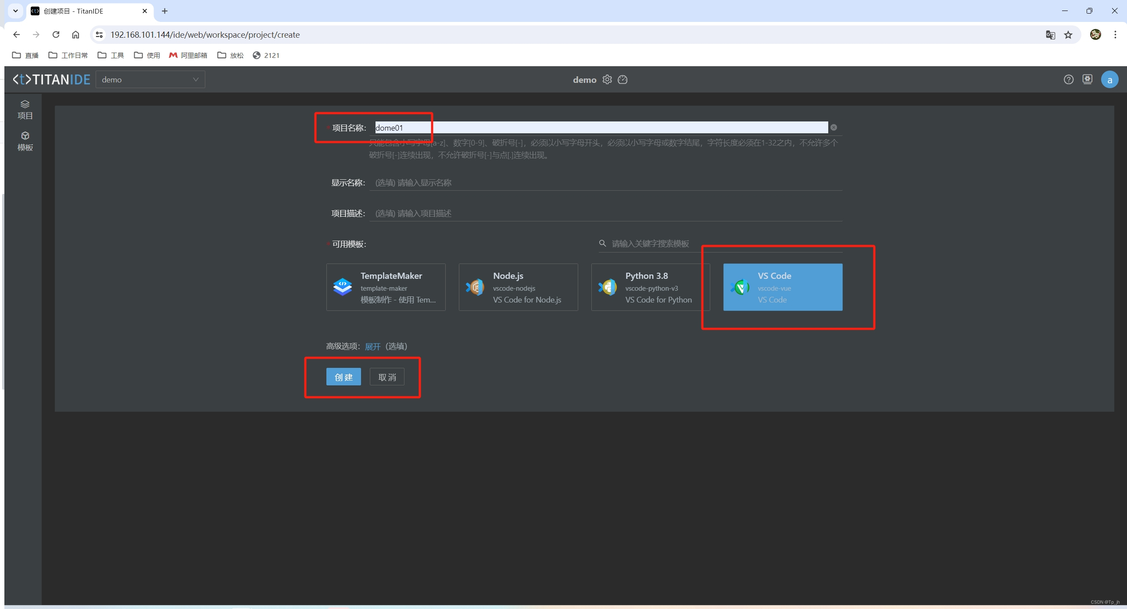Select the Python 3.8 template card
The height and width of the screenshot is (609, 1127).
click(x=650, y=287)
